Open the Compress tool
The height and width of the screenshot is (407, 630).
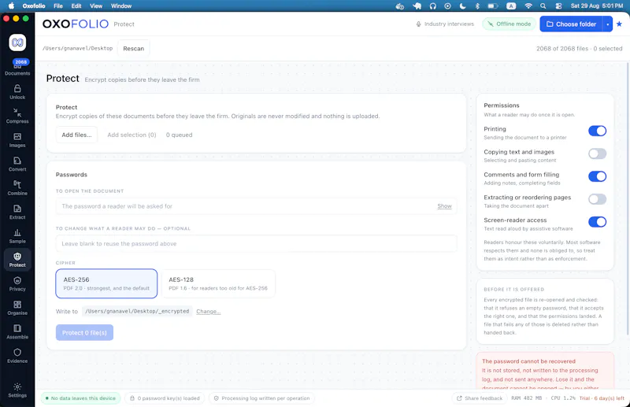coord(17,116)
